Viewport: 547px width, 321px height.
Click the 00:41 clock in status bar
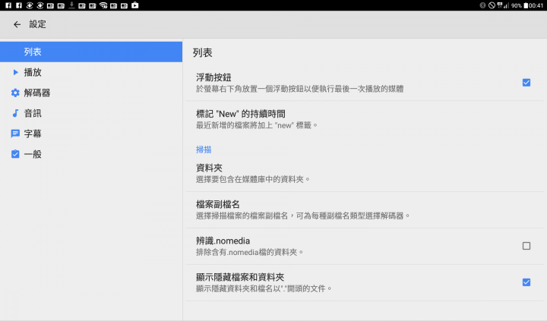pyautogui.click(x=536, y=5)
